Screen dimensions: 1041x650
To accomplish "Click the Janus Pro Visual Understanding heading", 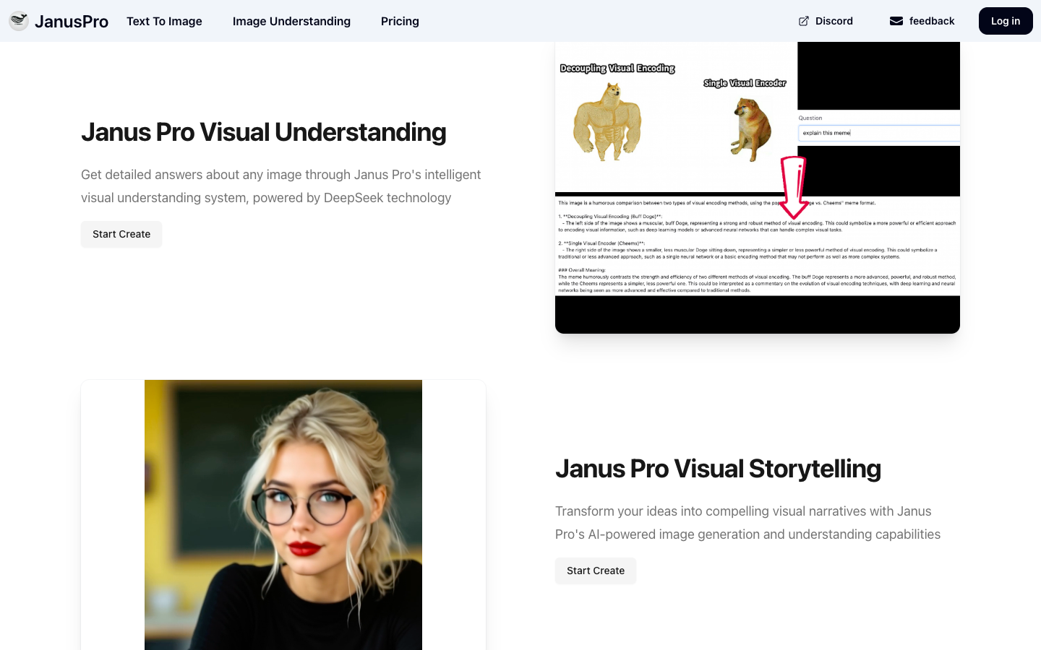I will pos(264,132).
